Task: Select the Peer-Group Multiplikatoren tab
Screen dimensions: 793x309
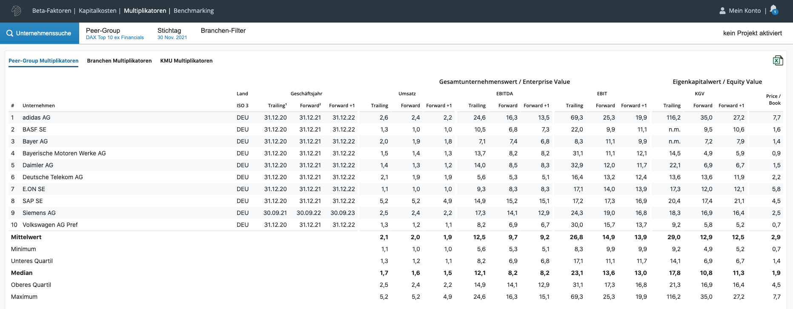Action: click(43, 61)
